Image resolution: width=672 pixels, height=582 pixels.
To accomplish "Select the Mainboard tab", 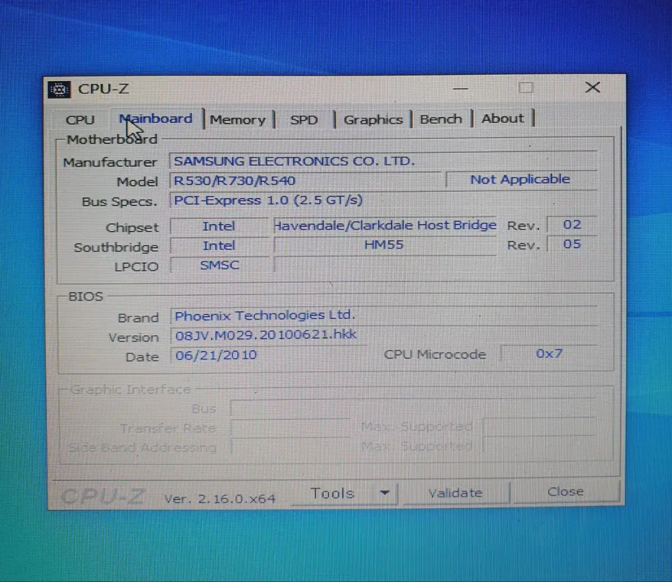I will (156, 119).
